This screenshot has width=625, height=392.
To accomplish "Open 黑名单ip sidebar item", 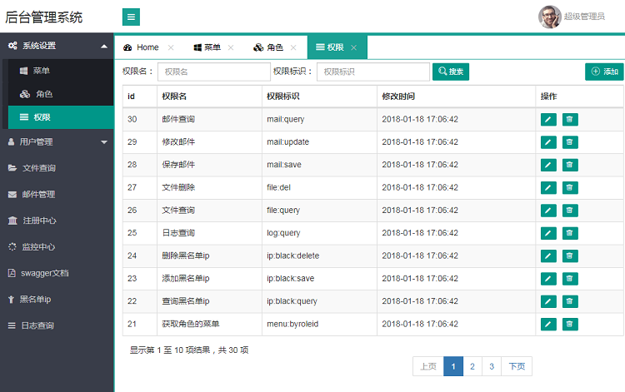I will pyautogui.click(x=57, y=300).
